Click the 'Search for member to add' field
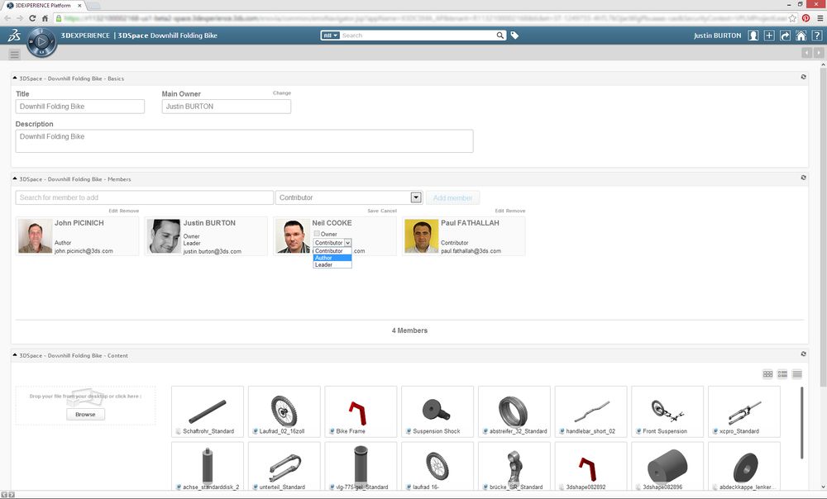The width and height of the screenshot is (827, 499). point(144,198)
